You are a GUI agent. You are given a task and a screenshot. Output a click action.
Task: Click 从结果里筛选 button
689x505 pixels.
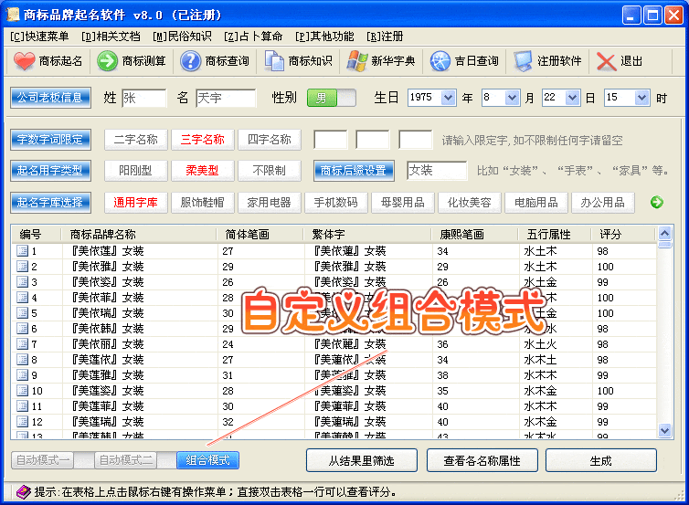362,460
